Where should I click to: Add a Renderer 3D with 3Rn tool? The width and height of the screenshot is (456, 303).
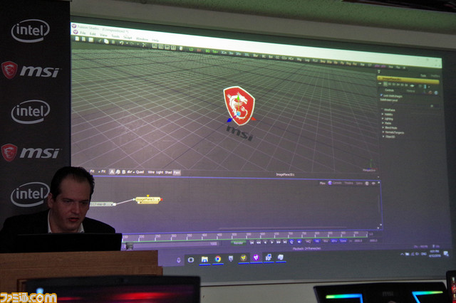click(x=238, y=54)
